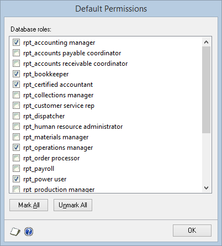Tick the rpt_dispatcher checkbox

point(16,116)
